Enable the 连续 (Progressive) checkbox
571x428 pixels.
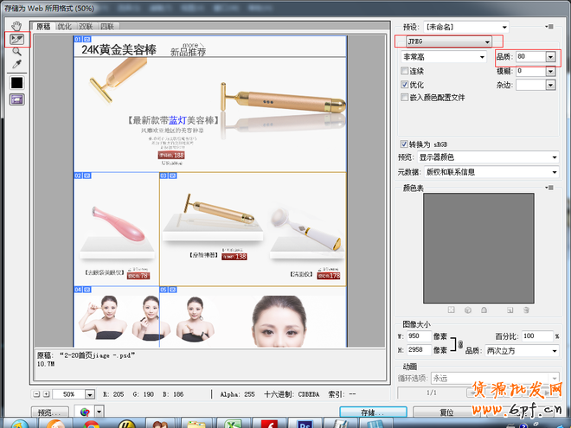(405, 71)
